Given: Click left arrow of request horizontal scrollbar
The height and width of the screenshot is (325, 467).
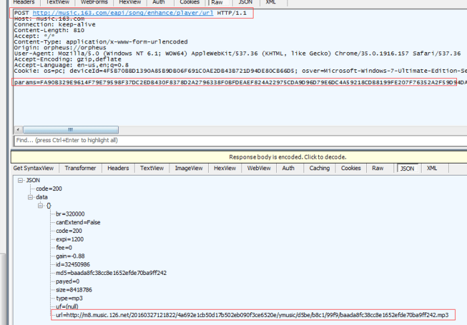Looking at the screenshot, I should [x=17, y=129].
